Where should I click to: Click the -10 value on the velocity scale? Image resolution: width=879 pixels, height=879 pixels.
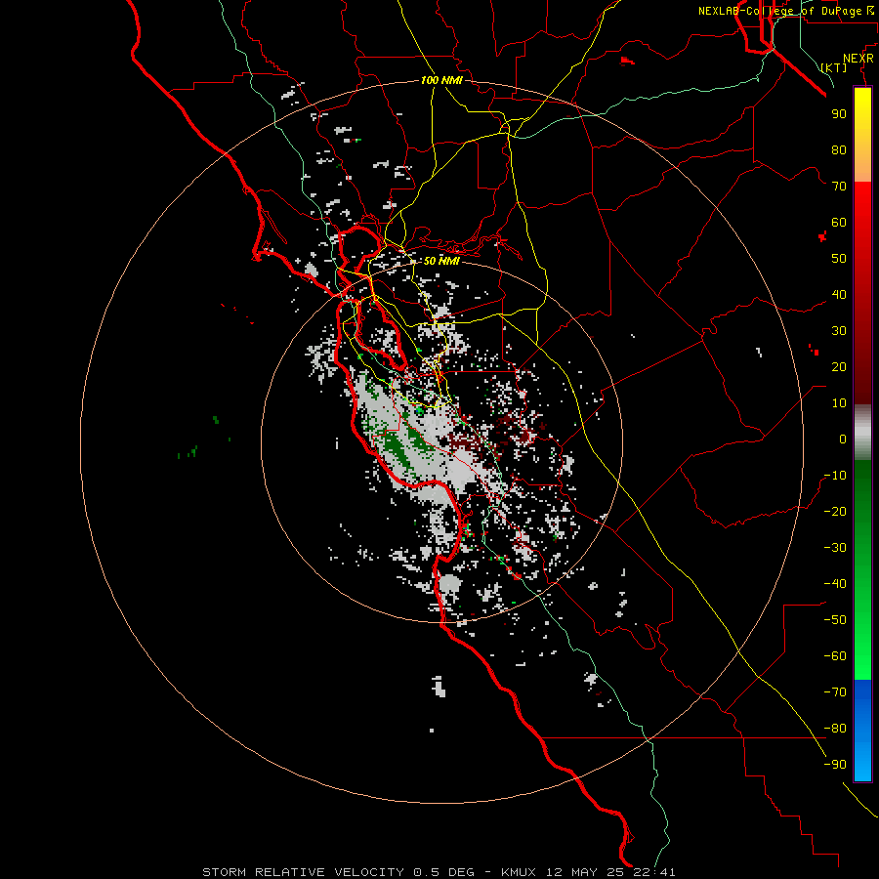coord(835,476)
